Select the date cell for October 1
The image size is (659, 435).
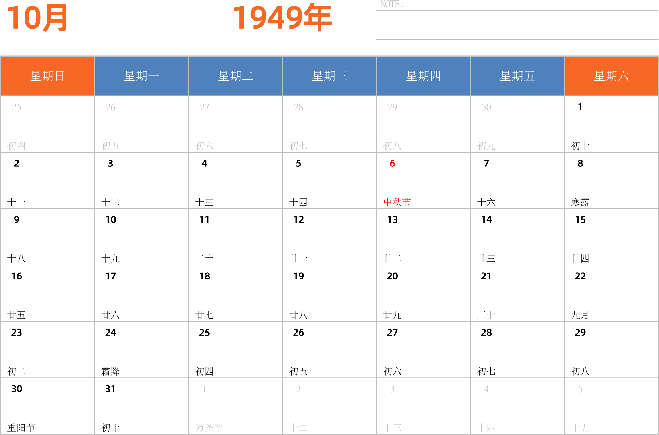pyautogui.click(x=611, y=124)
